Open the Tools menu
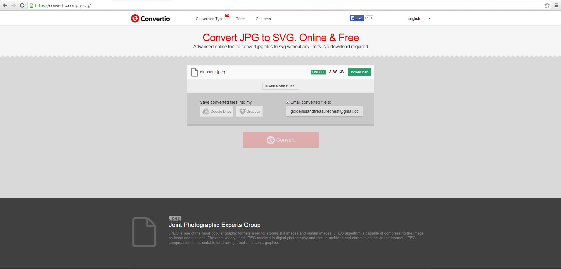Viewport: 561px width, 269px height. click(241, 19)
